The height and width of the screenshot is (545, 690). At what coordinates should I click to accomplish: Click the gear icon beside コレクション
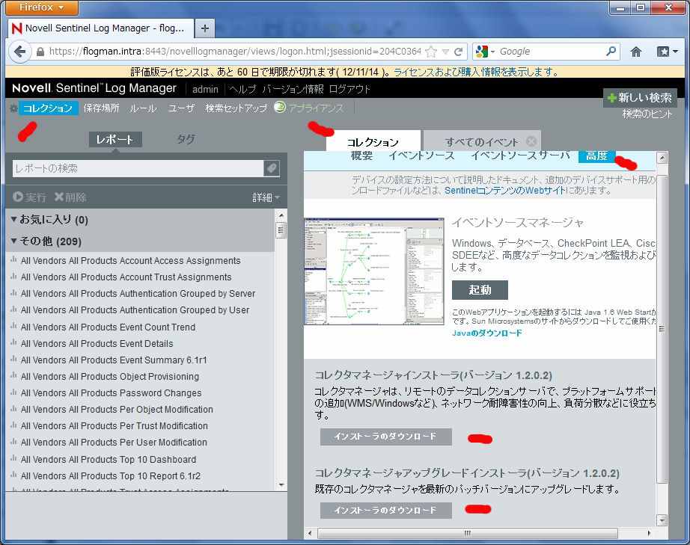coord(13,108)
